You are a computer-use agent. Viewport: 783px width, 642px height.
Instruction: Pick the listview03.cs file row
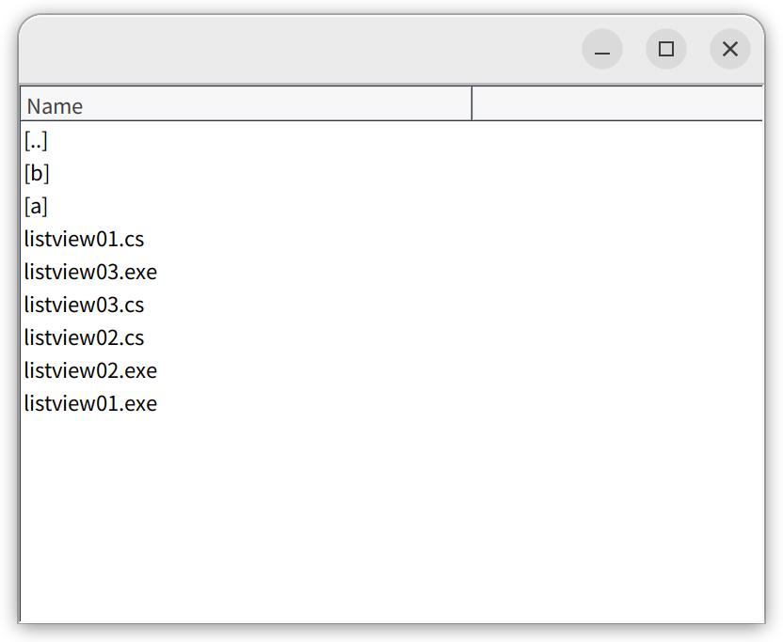click(x=84, y=305)
